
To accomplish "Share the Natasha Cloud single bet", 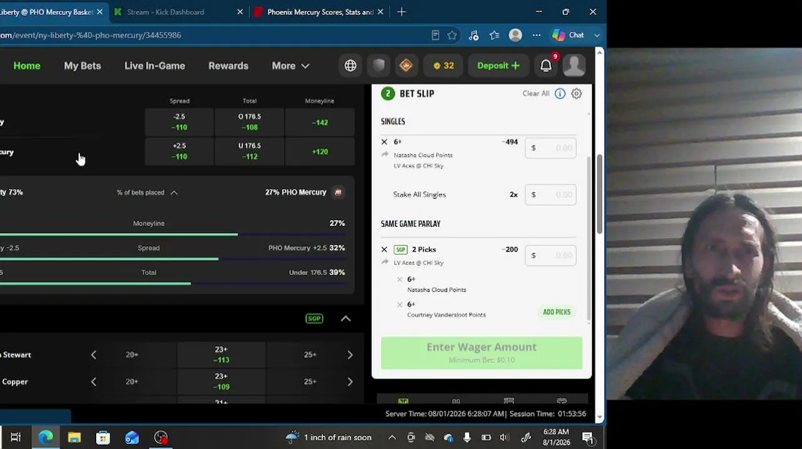I will [x=385, y=155].
